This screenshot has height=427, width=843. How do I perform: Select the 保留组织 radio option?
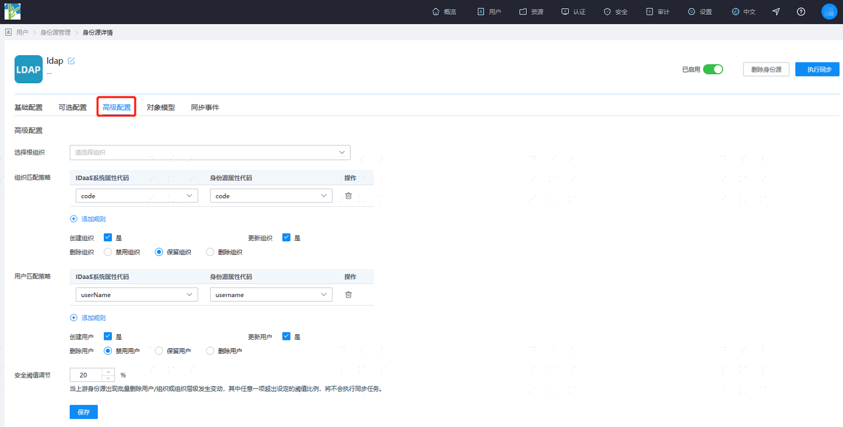pyautogui.click(x=159, y=252)
